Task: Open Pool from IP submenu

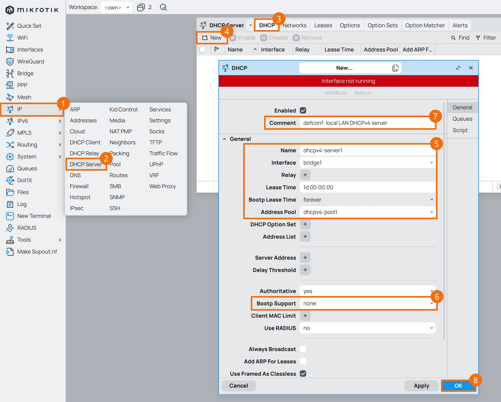Action: click(x=115, y=164)
